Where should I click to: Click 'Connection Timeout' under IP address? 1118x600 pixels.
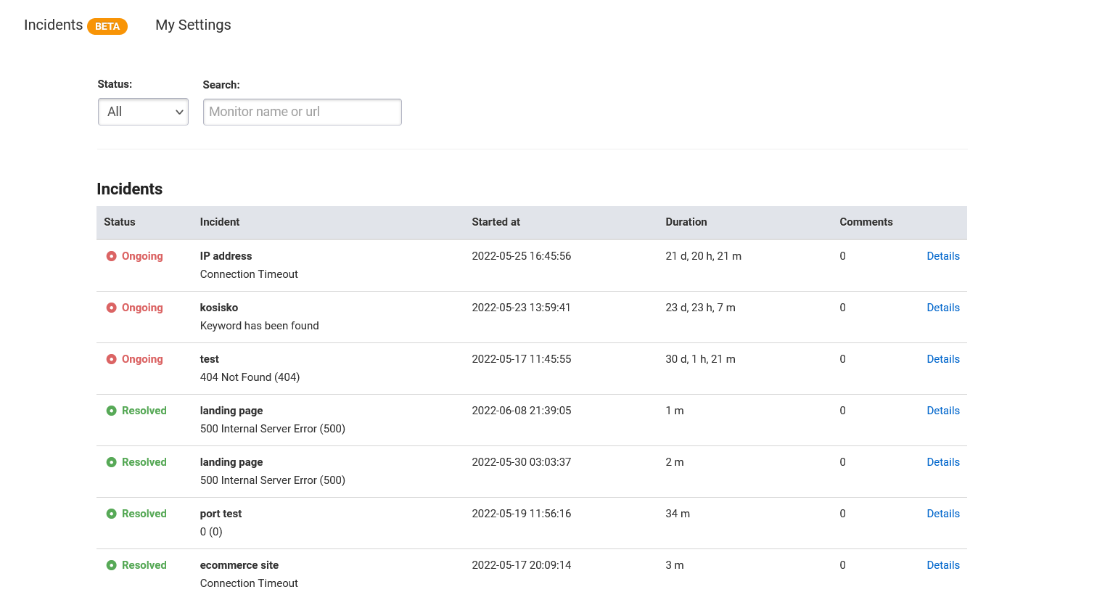coord(249,274)
